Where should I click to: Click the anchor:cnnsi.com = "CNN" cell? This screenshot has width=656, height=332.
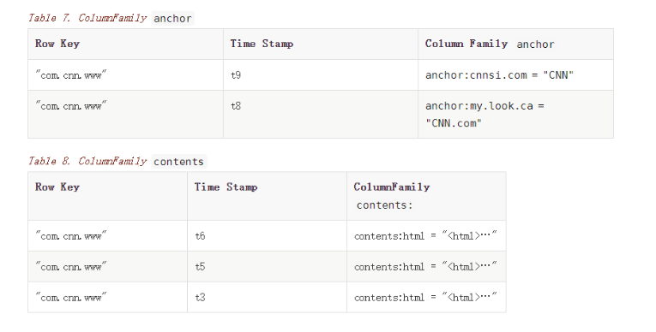pyautogui.click(x=516, y=74)
